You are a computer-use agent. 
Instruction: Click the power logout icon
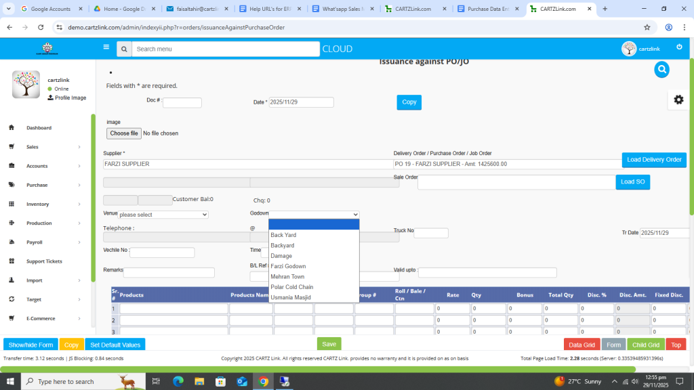679,47
